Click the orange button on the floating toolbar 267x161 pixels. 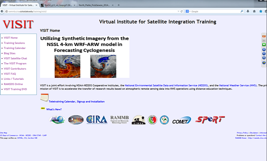tap(264, 36)
